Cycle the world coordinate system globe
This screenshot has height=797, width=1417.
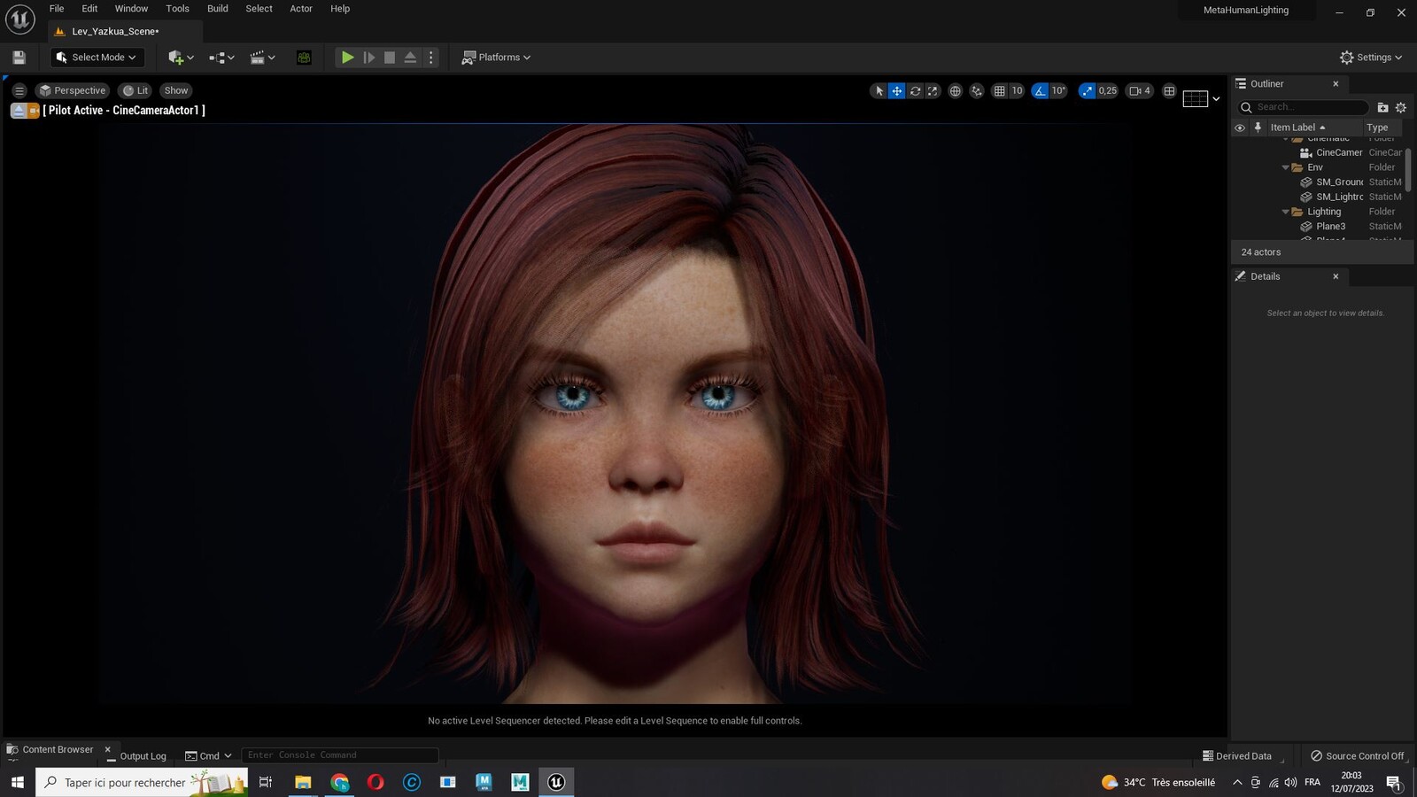[x=955, y=90]
